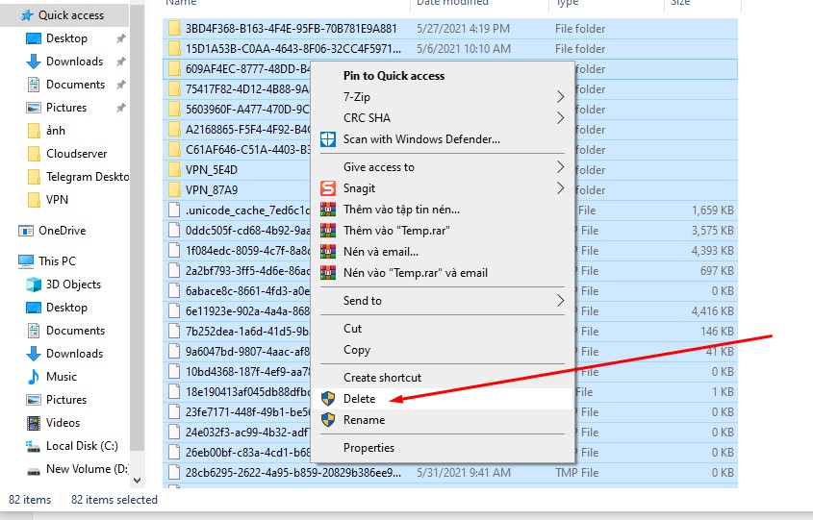
Task: Expand the 7-Zip submenu
Action: click(560, 97)
